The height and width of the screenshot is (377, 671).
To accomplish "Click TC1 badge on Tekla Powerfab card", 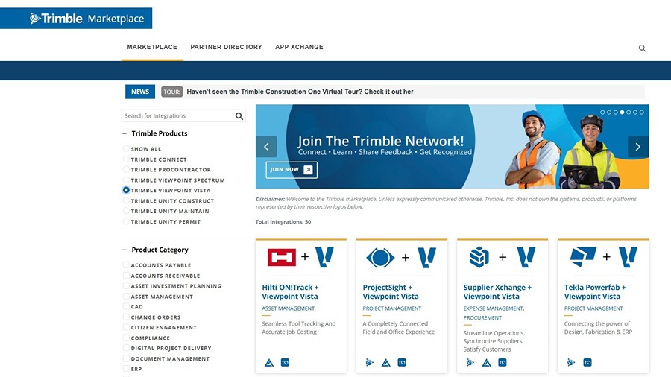I will pos(587,362).
